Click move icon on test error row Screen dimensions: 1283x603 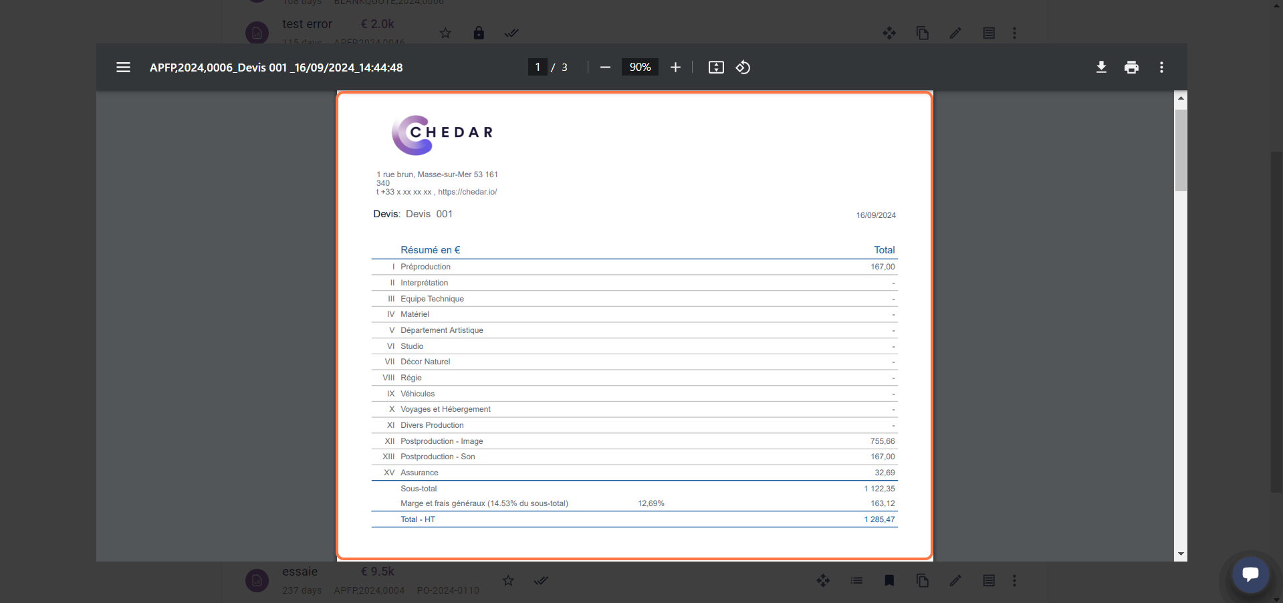(889, 33)
